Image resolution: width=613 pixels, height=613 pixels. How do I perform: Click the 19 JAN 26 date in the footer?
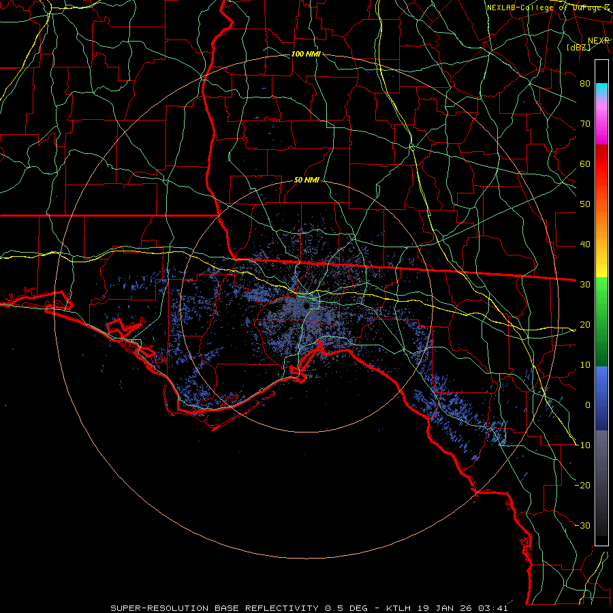click(446, 608)
